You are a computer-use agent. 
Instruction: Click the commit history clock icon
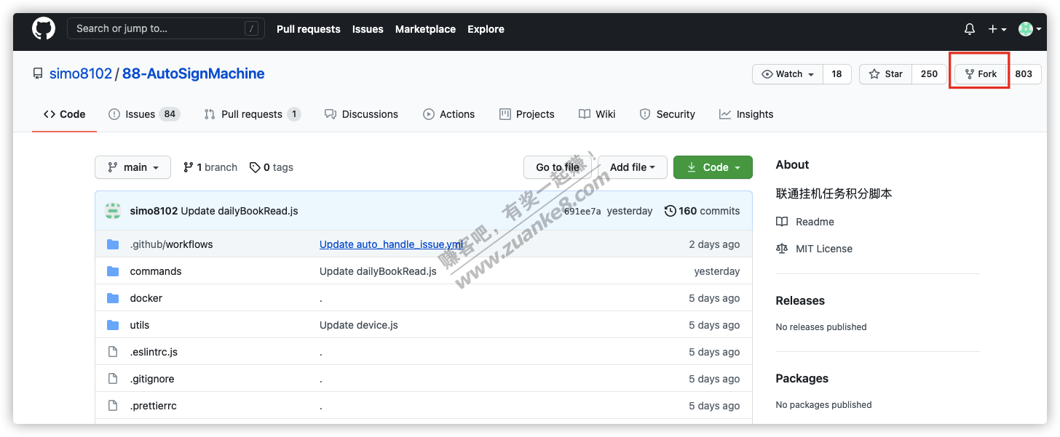point(671,211)
